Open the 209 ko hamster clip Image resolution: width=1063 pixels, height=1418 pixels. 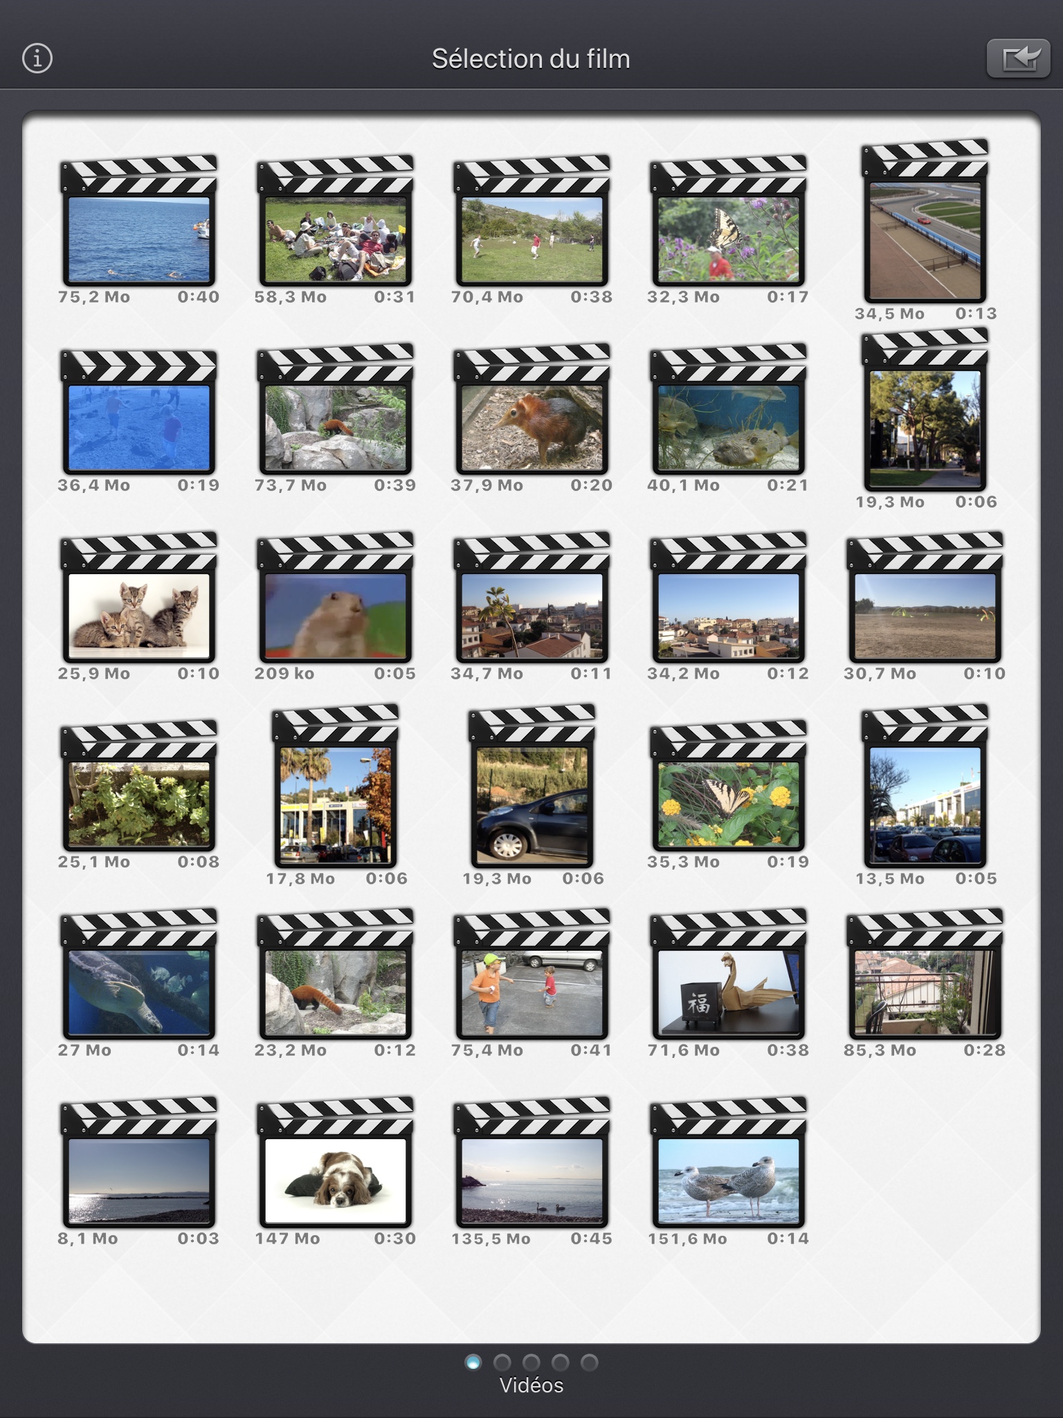(336, 598)
